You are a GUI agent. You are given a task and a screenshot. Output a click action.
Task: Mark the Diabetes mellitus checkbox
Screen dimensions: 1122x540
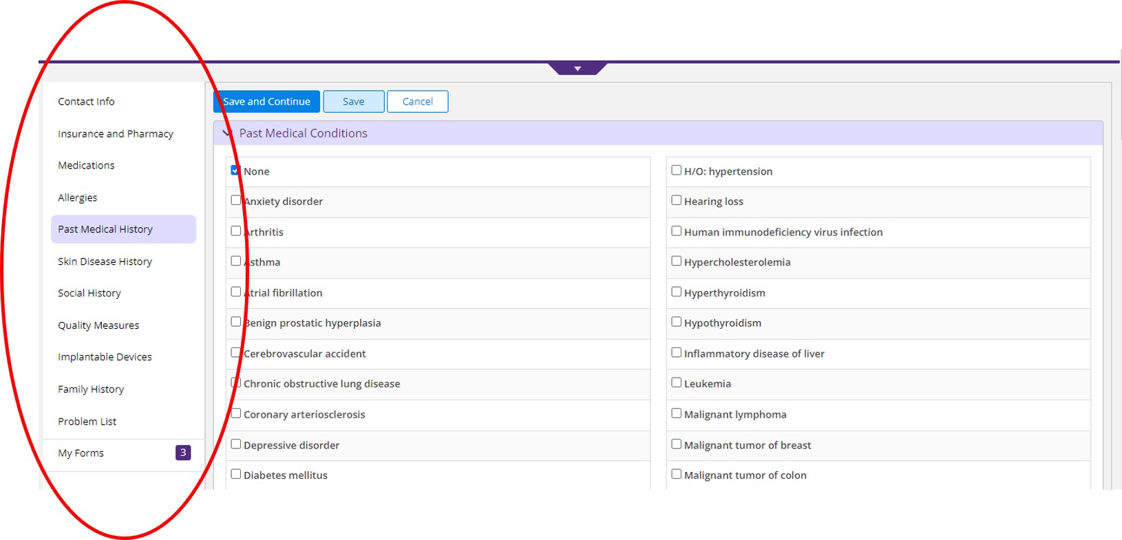(x=235, y=474)
